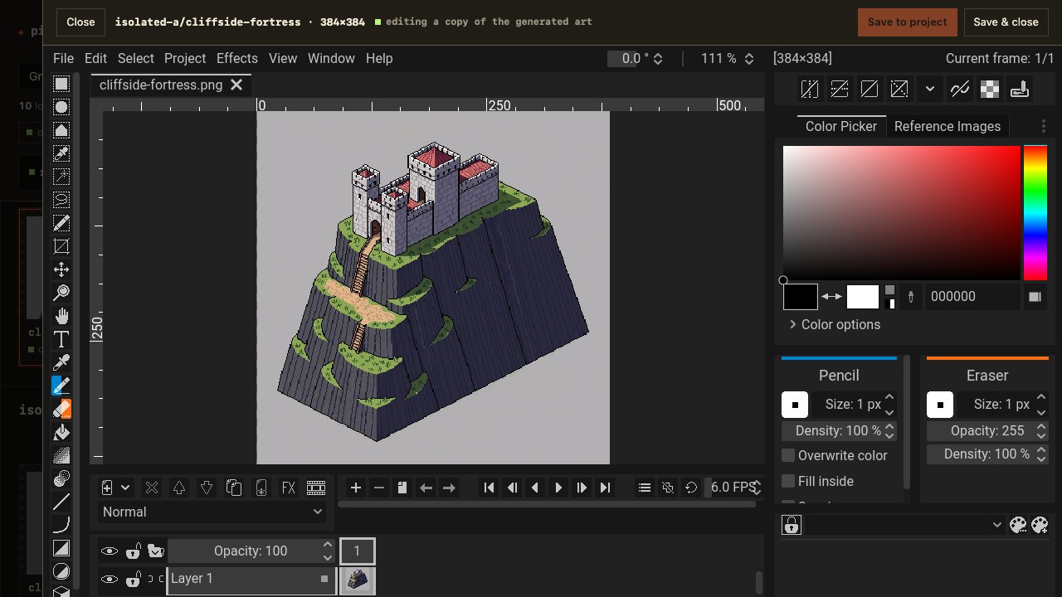
Task: Play the animation forward
Action: (x=558, y=488)
